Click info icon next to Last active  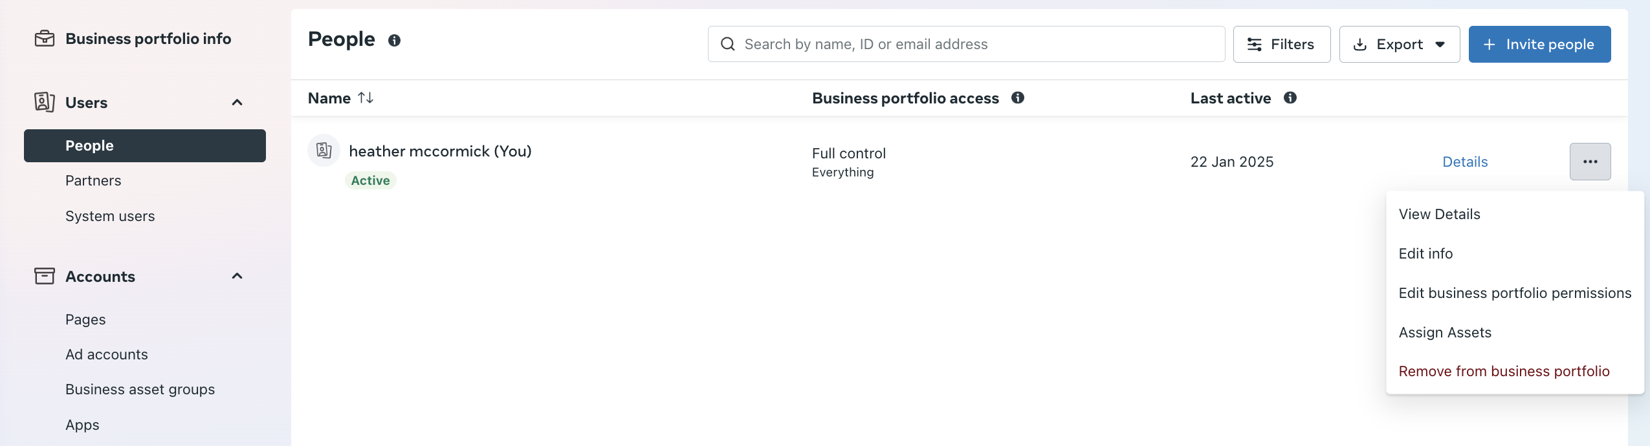coord(1290,98)
